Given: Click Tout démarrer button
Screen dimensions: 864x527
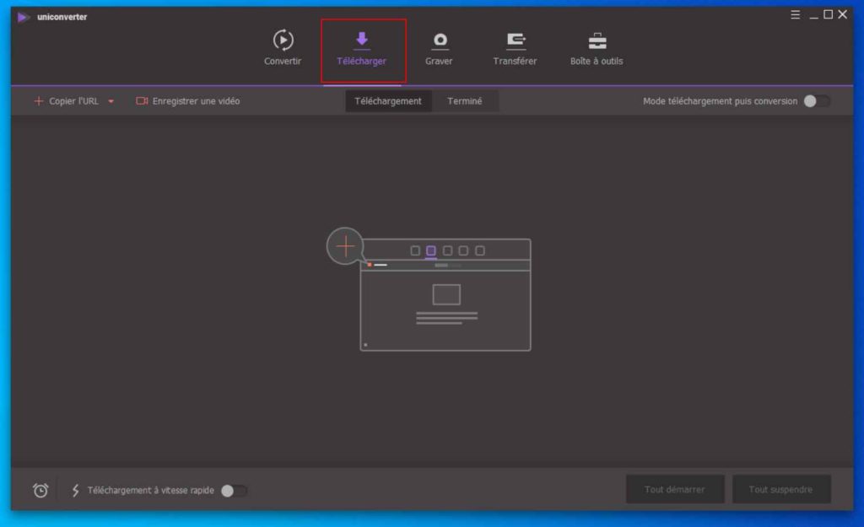Looking at the screenshot, I should tap(674, 489).
